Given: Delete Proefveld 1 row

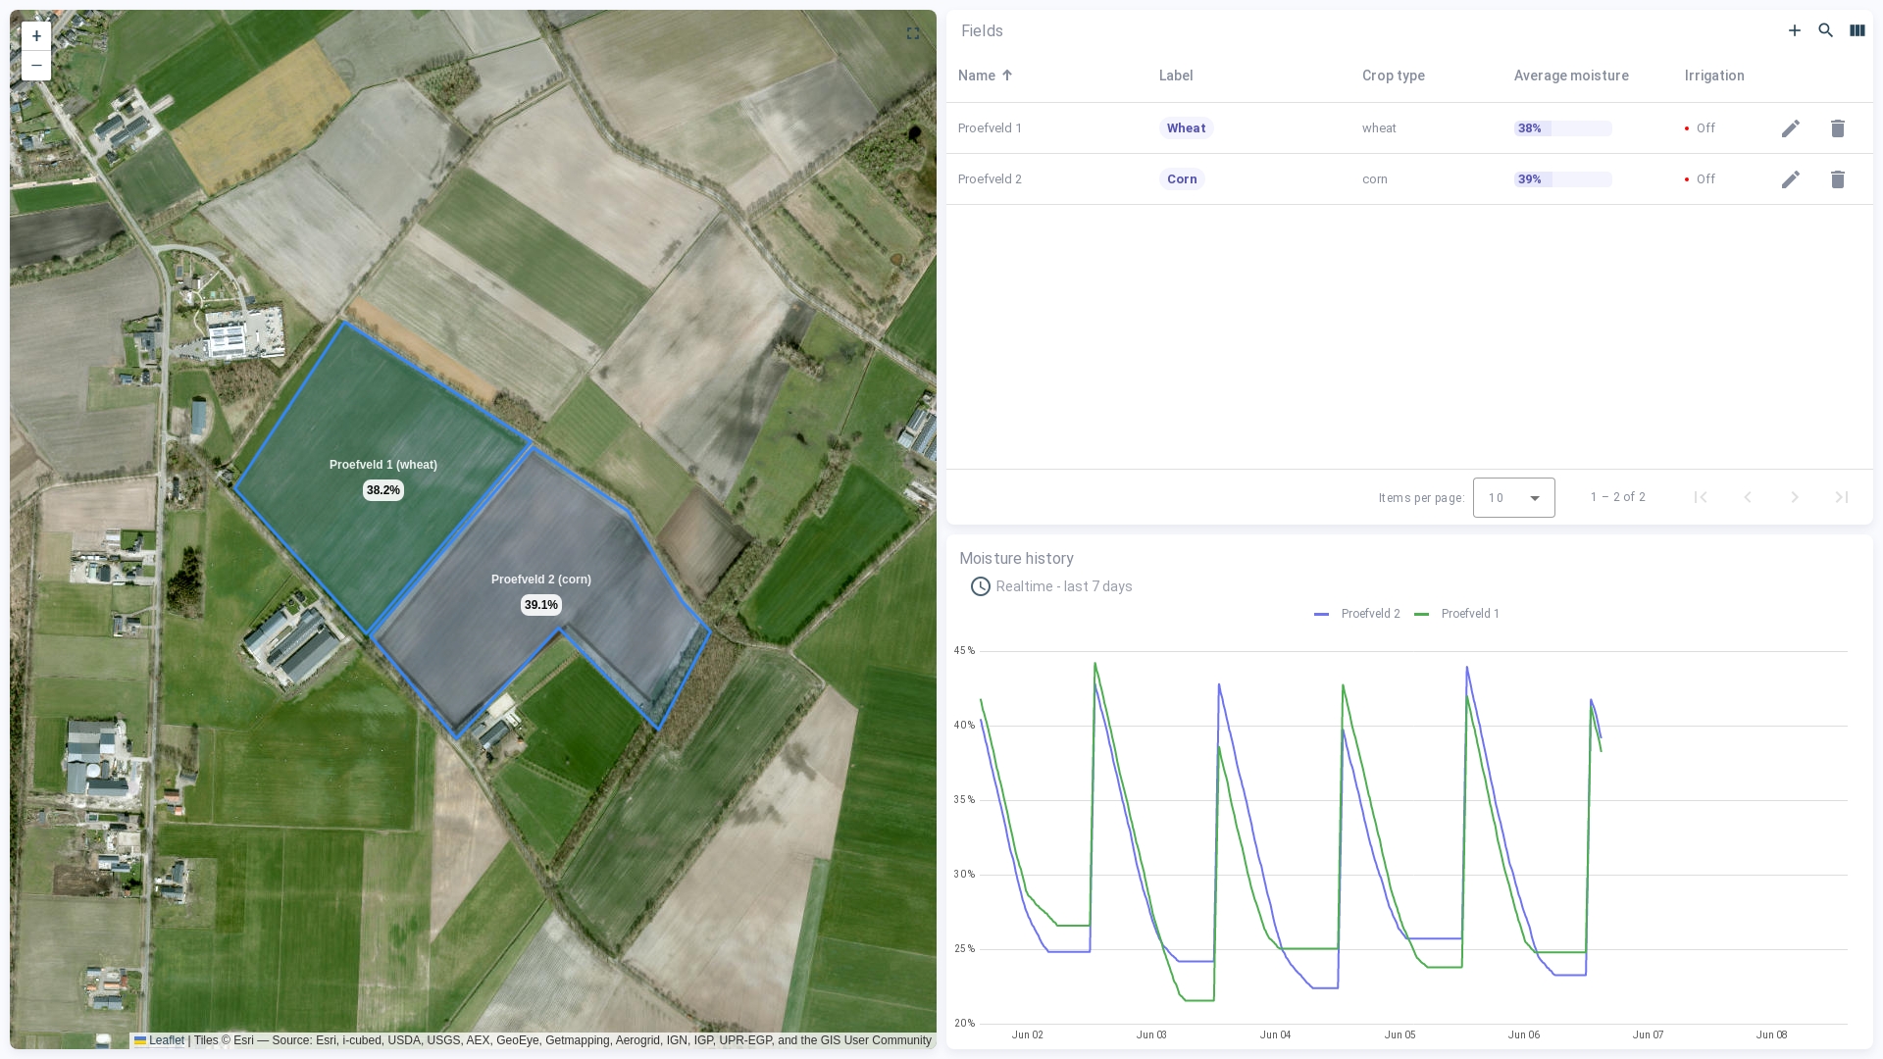Looking at the screenshot, I should (1838, 128).
